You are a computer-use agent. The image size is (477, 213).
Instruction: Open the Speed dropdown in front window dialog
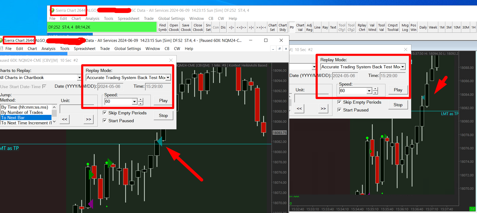click(x=134, y=101)
